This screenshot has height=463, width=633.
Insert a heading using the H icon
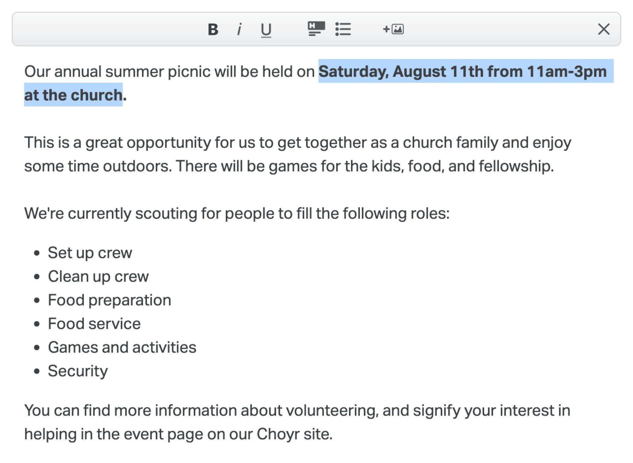[x=316, y=29]
